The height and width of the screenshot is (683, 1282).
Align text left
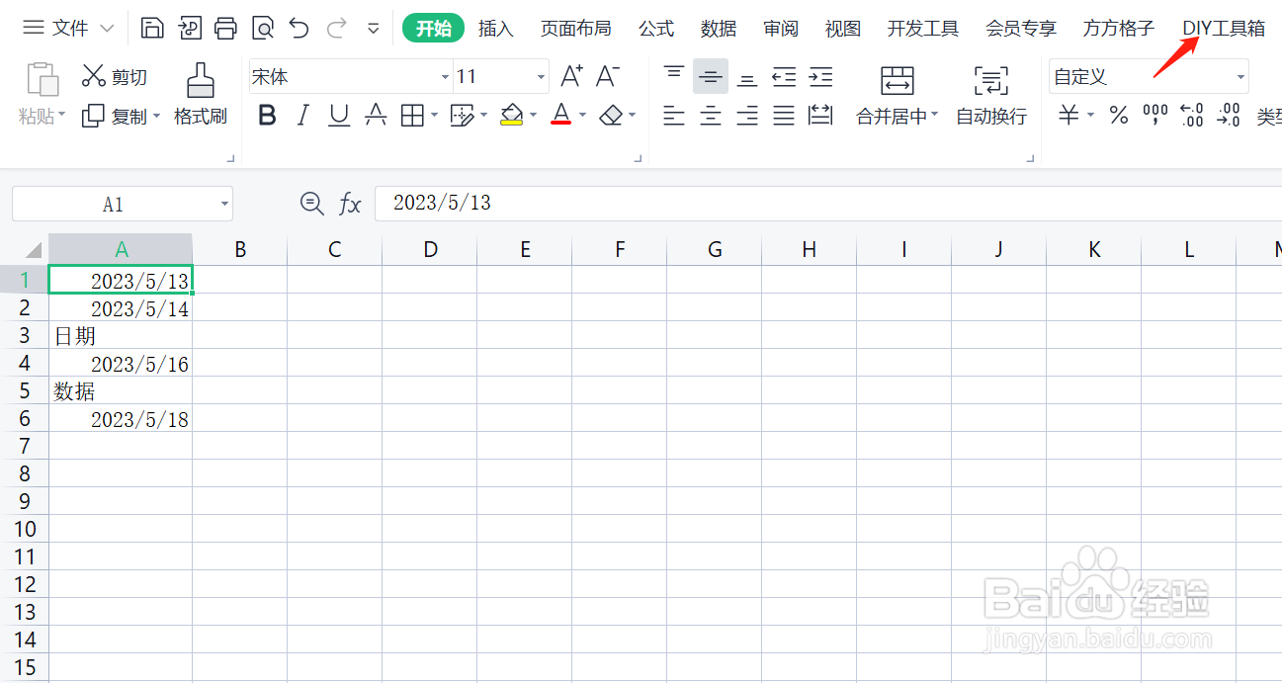[x=674, y=116]
